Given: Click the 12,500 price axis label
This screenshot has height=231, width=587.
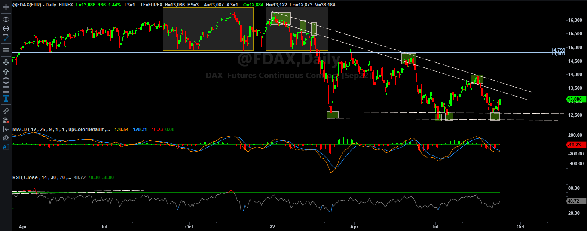Looking at the screenshot, I should [575, 115].
